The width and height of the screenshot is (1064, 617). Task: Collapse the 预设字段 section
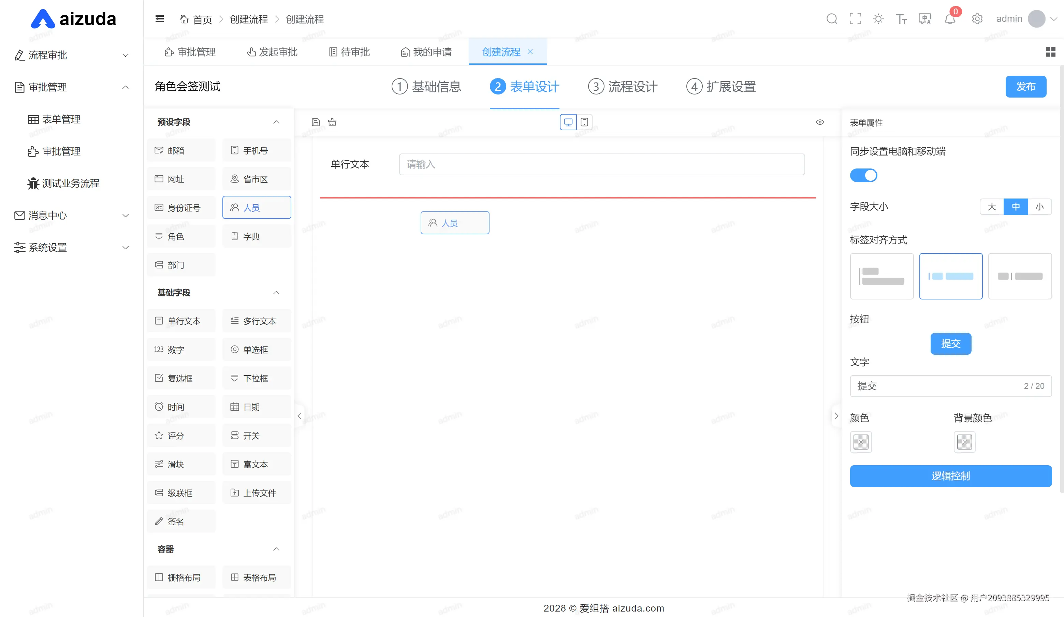pos(276,122)
